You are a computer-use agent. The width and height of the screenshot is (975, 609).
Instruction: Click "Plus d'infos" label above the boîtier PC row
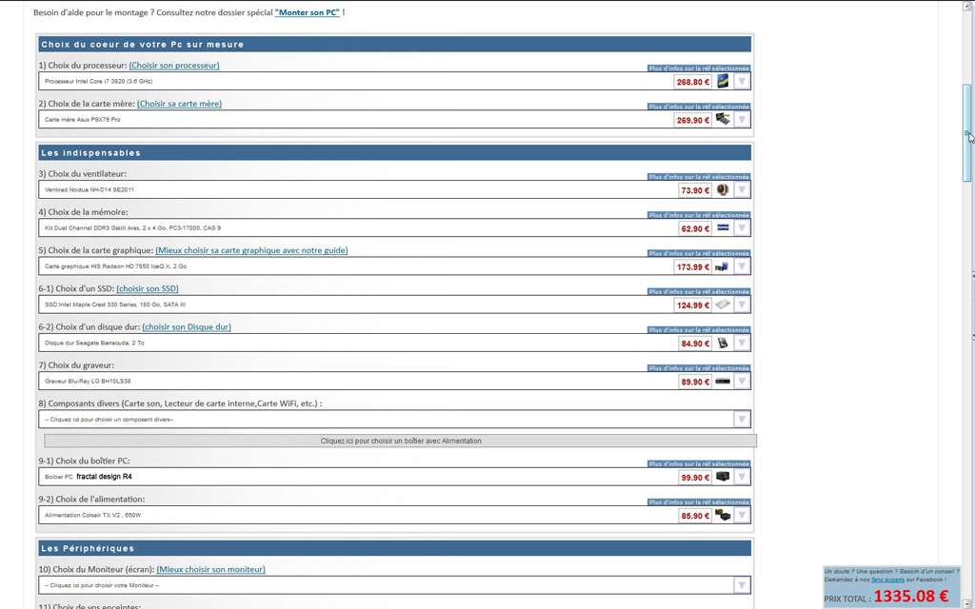pos(698,464)
